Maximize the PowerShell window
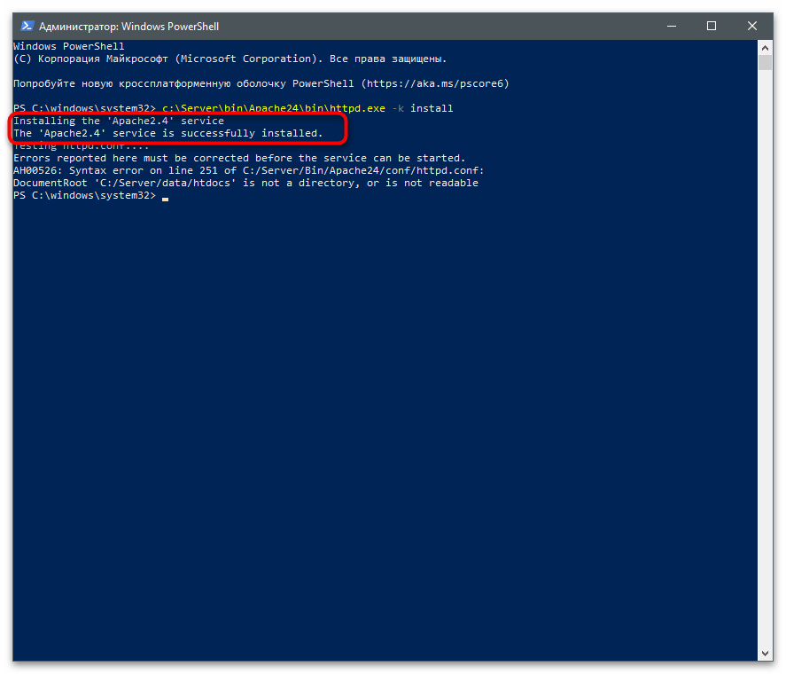The width and height of the screenshot is (786, 674). click(712, 27)
